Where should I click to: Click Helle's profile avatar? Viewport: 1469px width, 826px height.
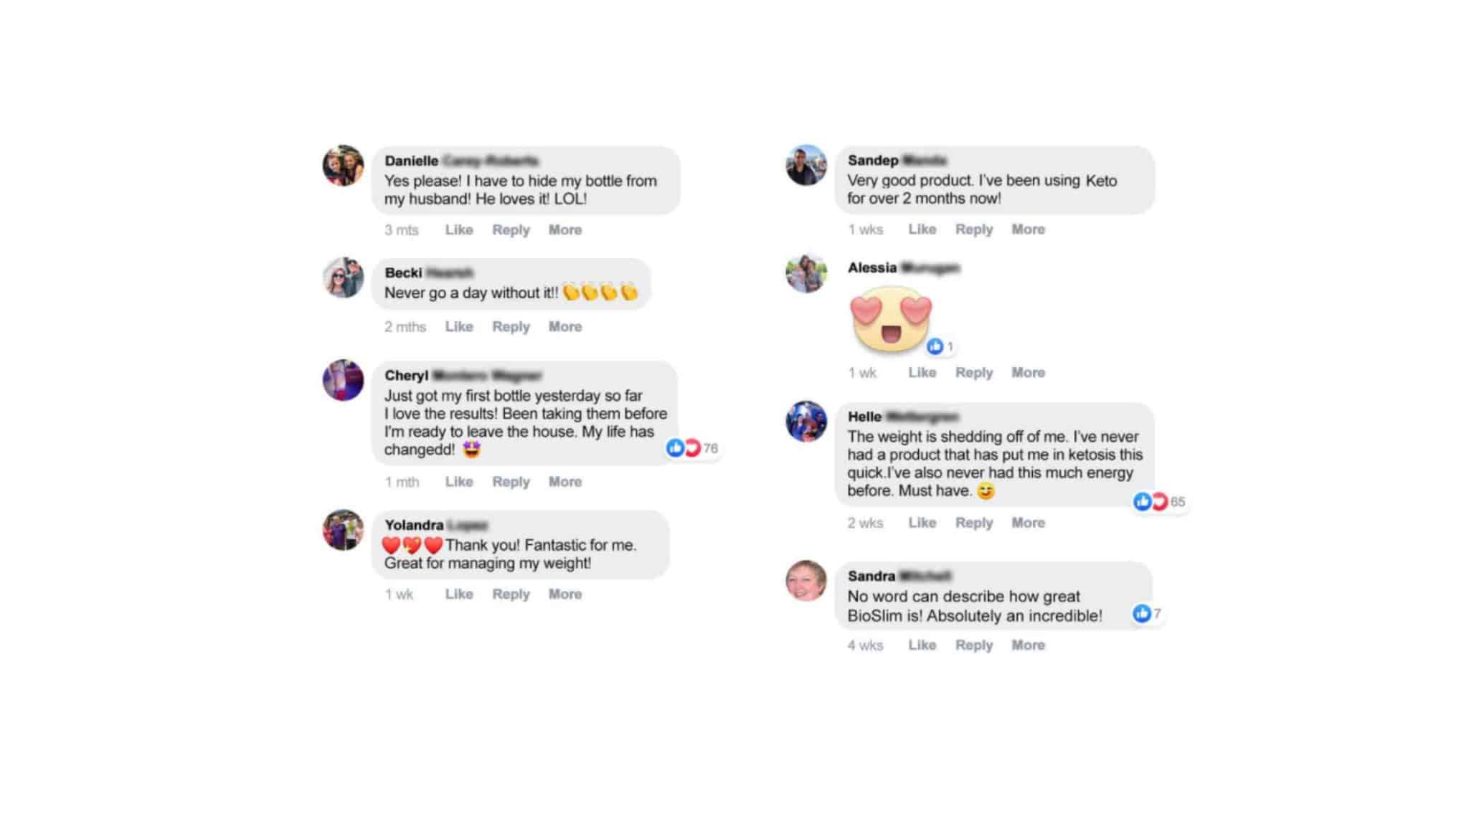pyautogui.click(x=806, y=422)
